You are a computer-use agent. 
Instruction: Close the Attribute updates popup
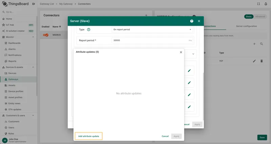click(x=181, y=52)
